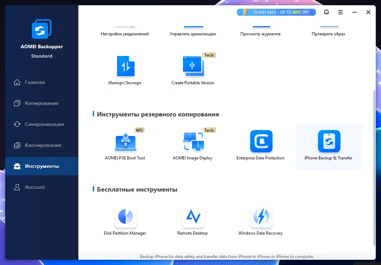Open Настройки уведомлений
The height and width of the screenshot is (265, 381).
point(125,34)
